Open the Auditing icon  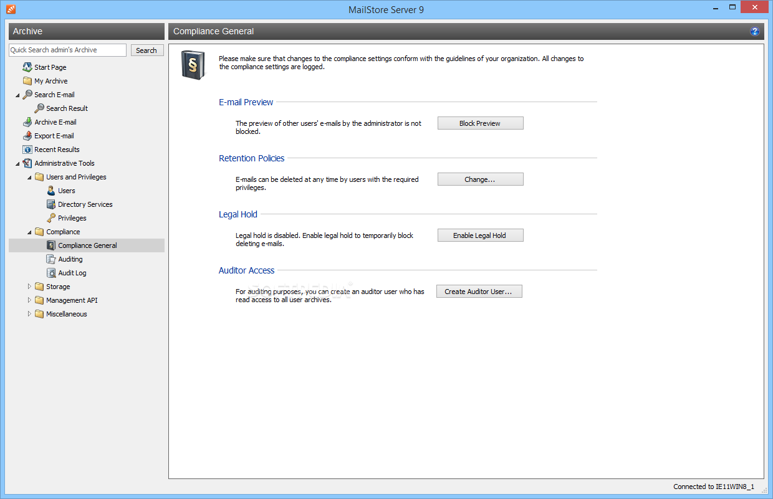pyautogui.click(x=51, y=259)
